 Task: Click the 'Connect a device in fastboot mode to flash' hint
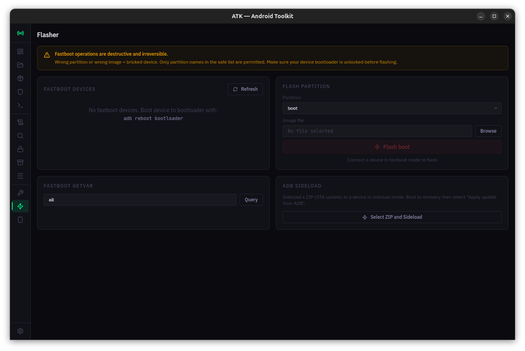392,160
